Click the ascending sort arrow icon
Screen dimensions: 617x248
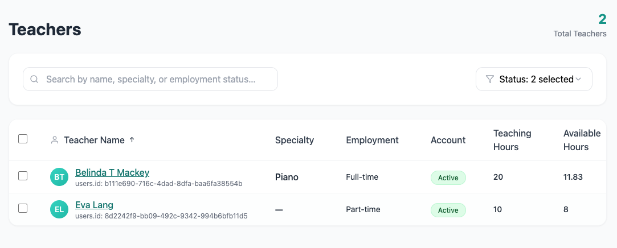[132, 140]
